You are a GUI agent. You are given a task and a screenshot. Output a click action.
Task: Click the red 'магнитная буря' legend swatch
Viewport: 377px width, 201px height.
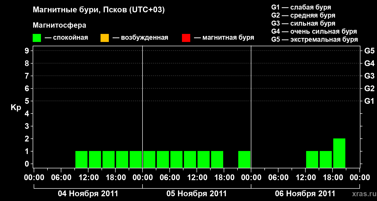186,38
